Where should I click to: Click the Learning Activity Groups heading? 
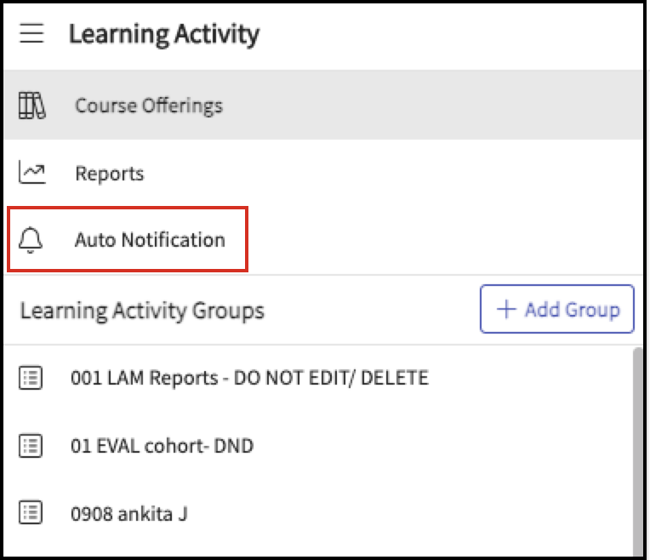point(142,311)
